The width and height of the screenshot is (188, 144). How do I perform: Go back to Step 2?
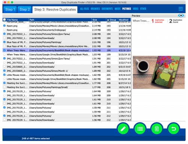pyautogui.click(x=24, y=9)
